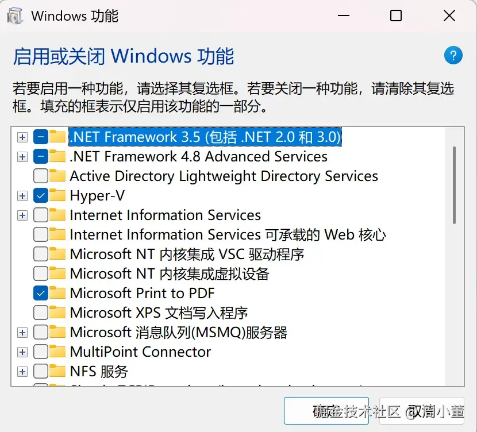Click the 取消 button
This screenshot has width=477, height=432.
tap(422, 411)
